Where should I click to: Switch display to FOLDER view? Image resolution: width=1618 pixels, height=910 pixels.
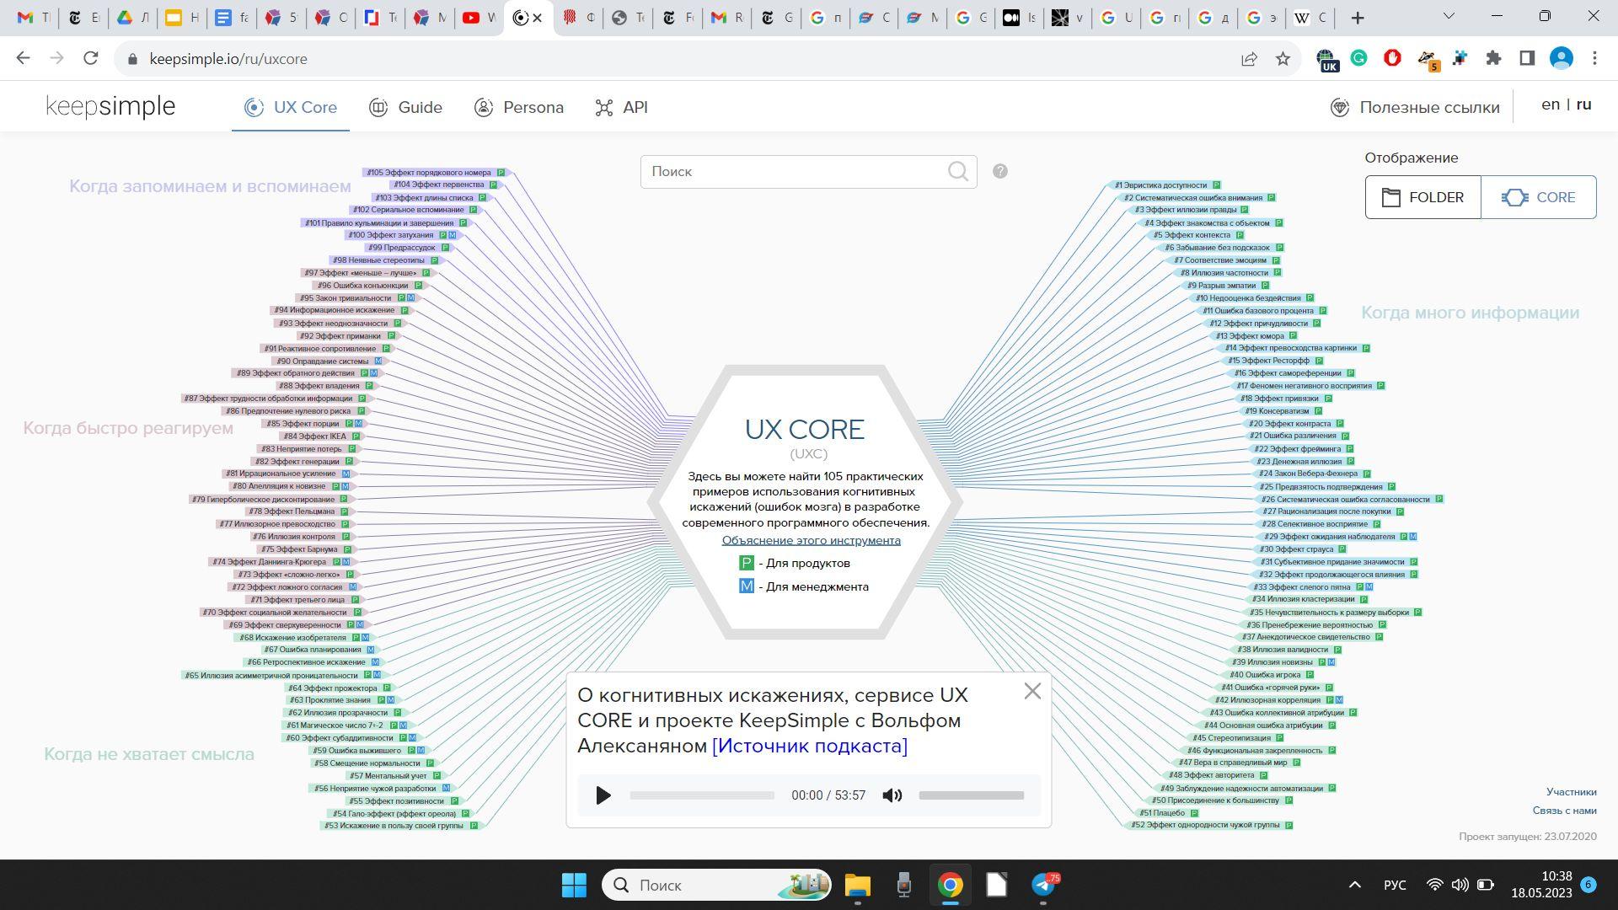click(1422, 197)
